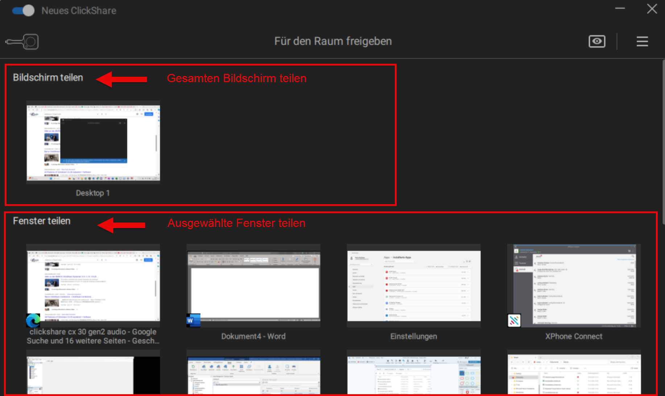Pick the XPhone Connect window thumbnail
The width and height of the screenshot is (665, 396).
tap(574, 285)
